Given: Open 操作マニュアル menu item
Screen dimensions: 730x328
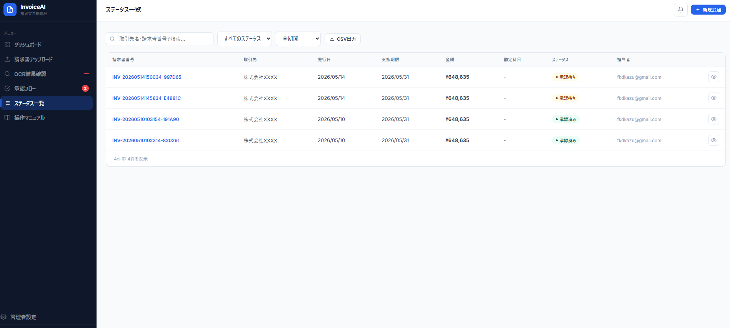Looking at the screenshot, I should click(x=46, y=118).
